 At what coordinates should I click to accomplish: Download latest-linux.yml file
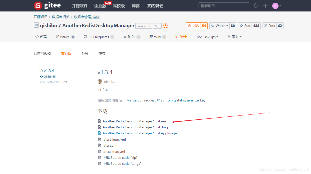coord(114,139)
